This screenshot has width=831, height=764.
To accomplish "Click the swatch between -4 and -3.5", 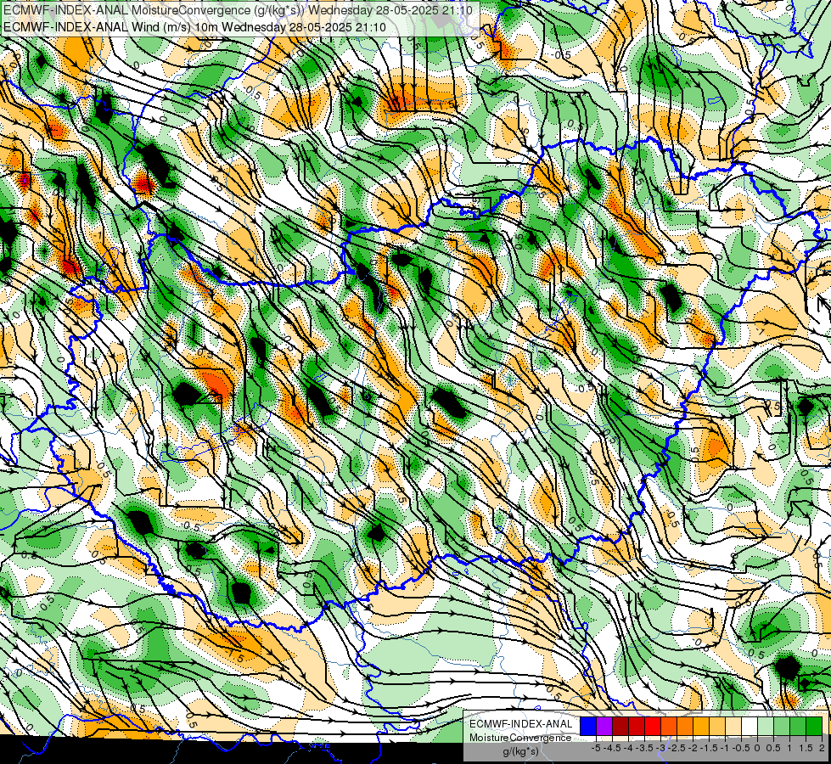I will click(x=637, y=727).
